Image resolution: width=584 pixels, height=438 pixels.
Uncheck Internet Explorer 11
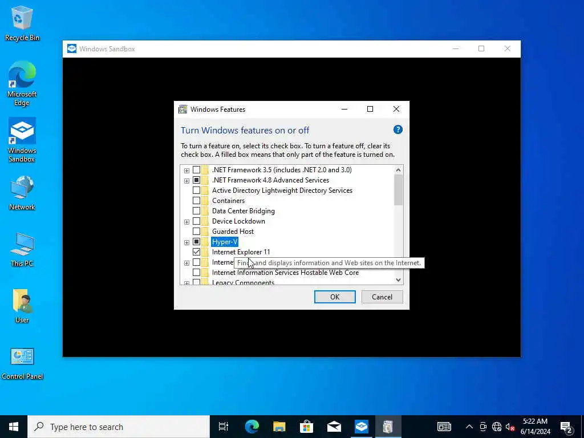coord(196,252)
